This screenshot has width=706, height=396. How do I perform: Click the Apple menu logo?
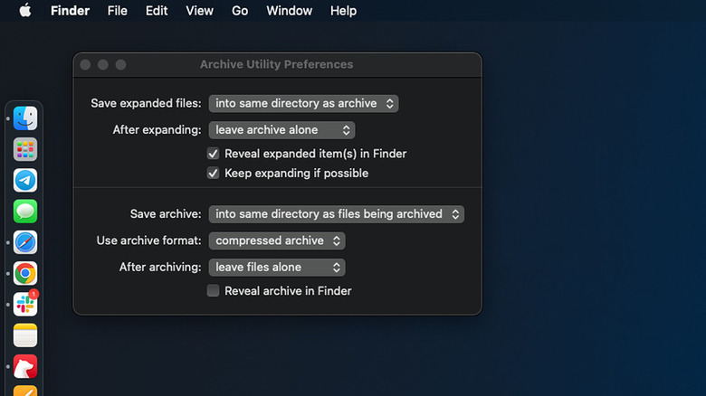coord(24,11)
